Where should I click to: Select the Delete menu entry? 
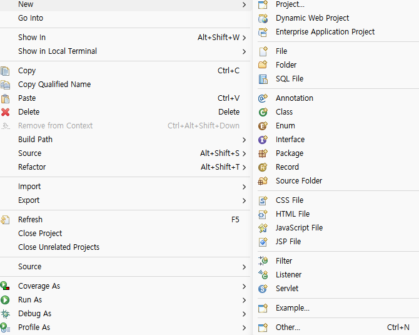(x=125, y=112)
